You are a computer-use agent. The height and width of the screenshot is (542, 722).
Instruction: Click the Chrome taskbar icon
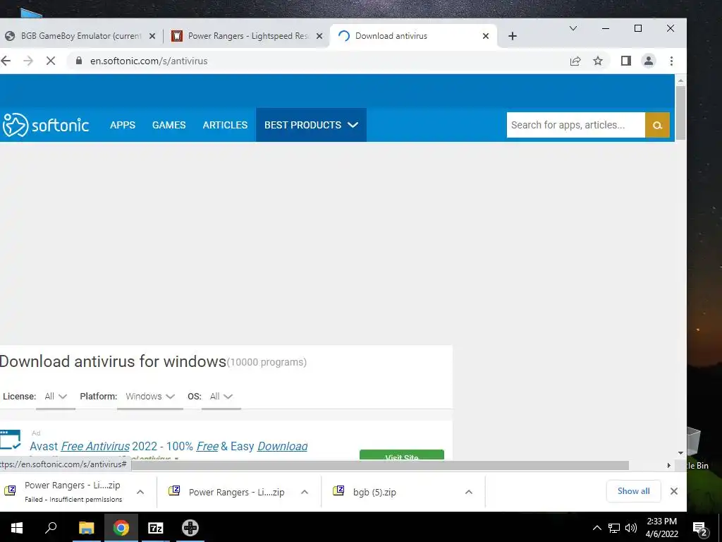(121, 528)
